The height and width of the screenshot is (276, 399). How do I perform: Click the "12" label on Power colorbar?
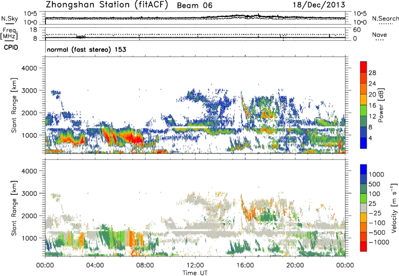pos(372,117)
